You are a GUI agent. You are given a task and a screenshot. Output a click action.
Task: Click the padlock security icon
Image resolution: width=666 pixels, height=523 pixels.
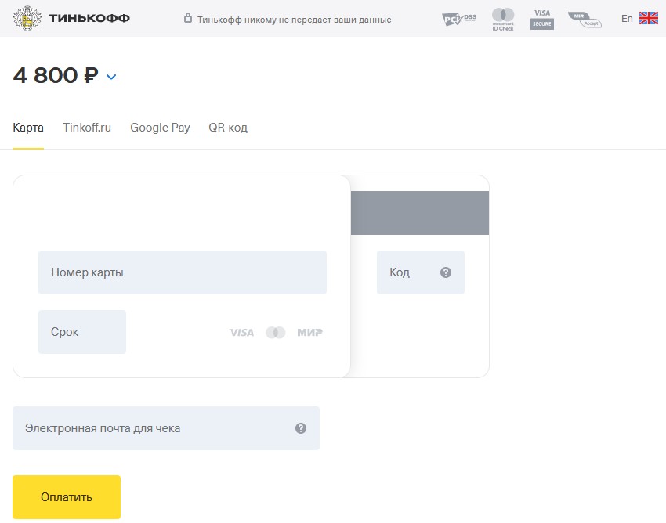point(187,18)
